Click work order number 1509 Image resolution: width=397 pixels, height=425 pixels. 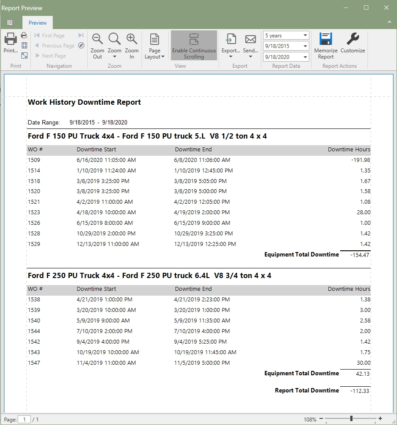point(34,160)
